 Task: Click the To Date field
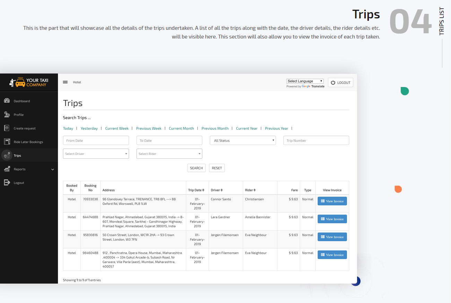tap(170, 140)
